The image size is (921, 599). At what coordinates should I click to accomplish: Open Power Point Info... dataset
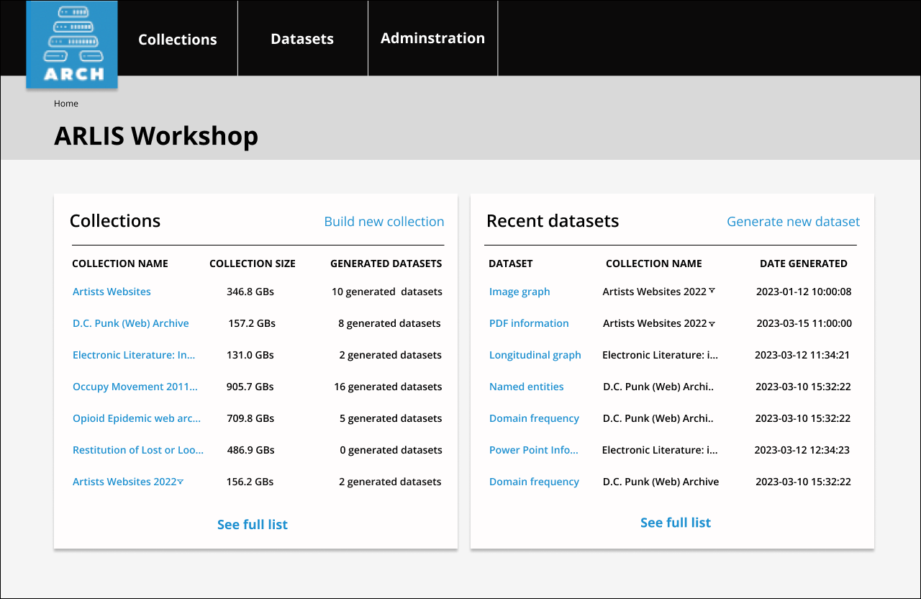534,450
